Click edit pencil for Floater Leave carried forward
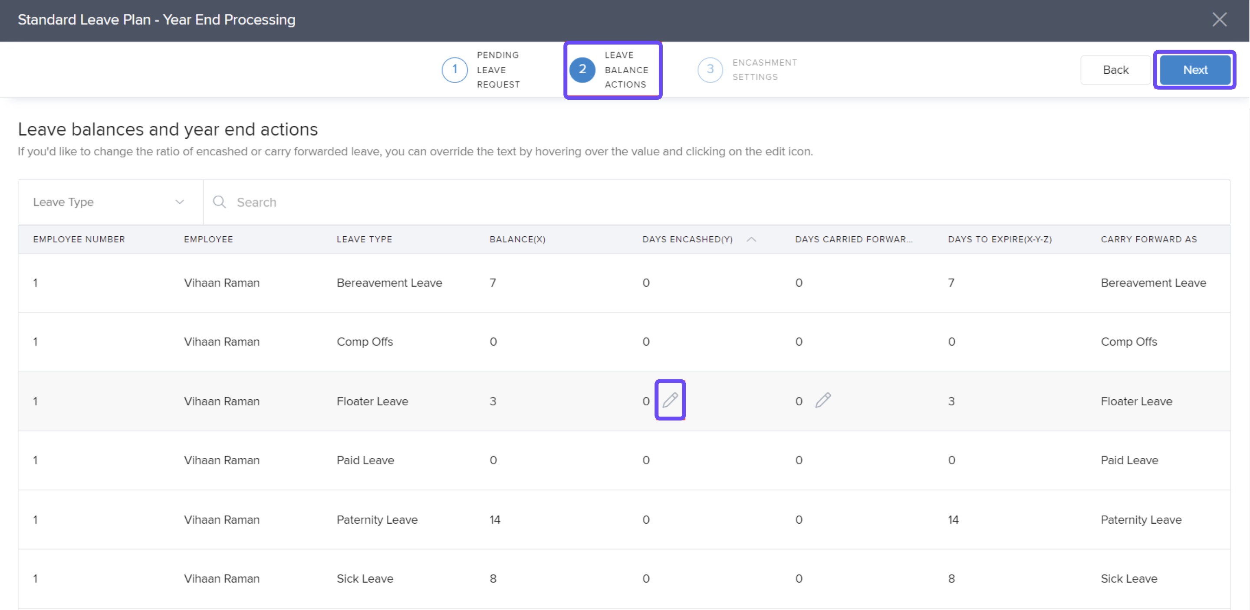Viewport: 1250px width, 610px height. coord(823,400)
